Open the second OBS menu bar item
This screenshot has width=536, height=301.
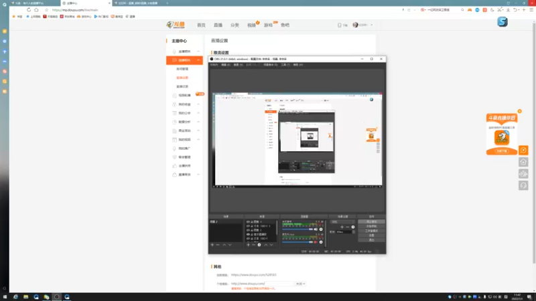[226, 64]
